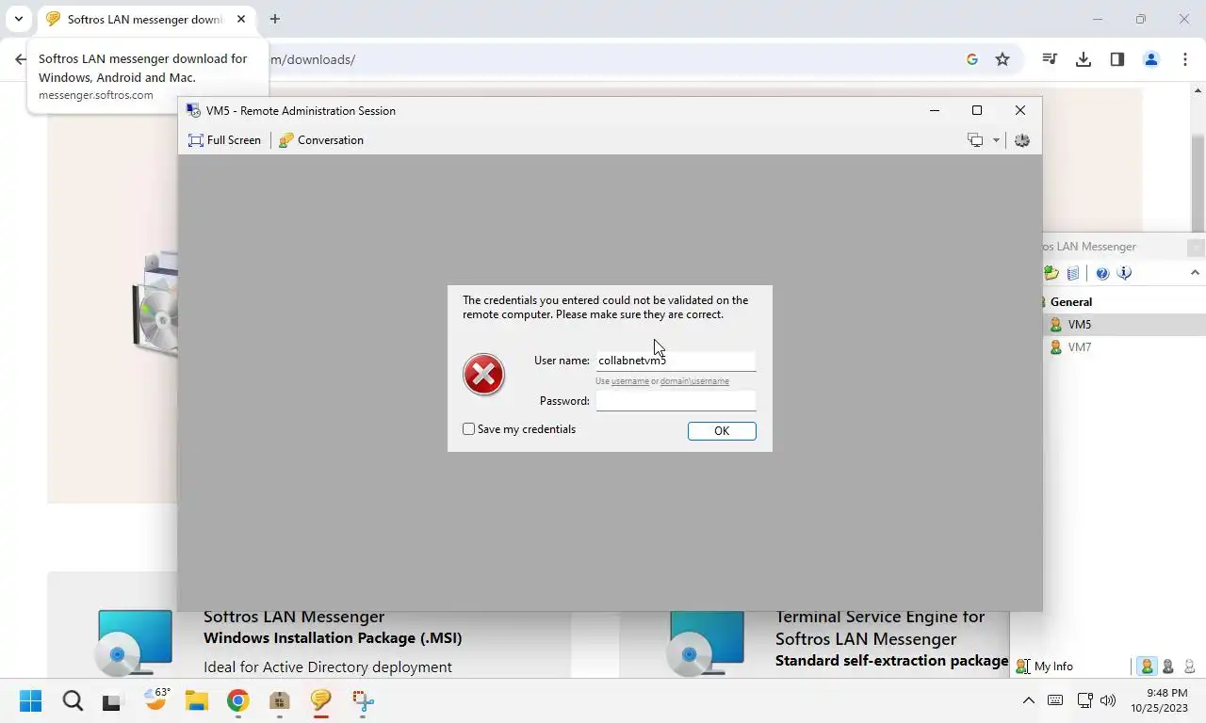Click the Chrome address bar
Screen dimensions: 1206x723
(x=612, y=59)
